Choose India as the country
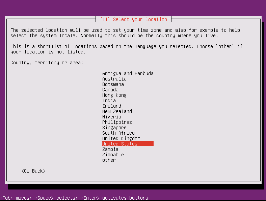Viewport: 266px width, 201px height. click(x=109, y=100)
